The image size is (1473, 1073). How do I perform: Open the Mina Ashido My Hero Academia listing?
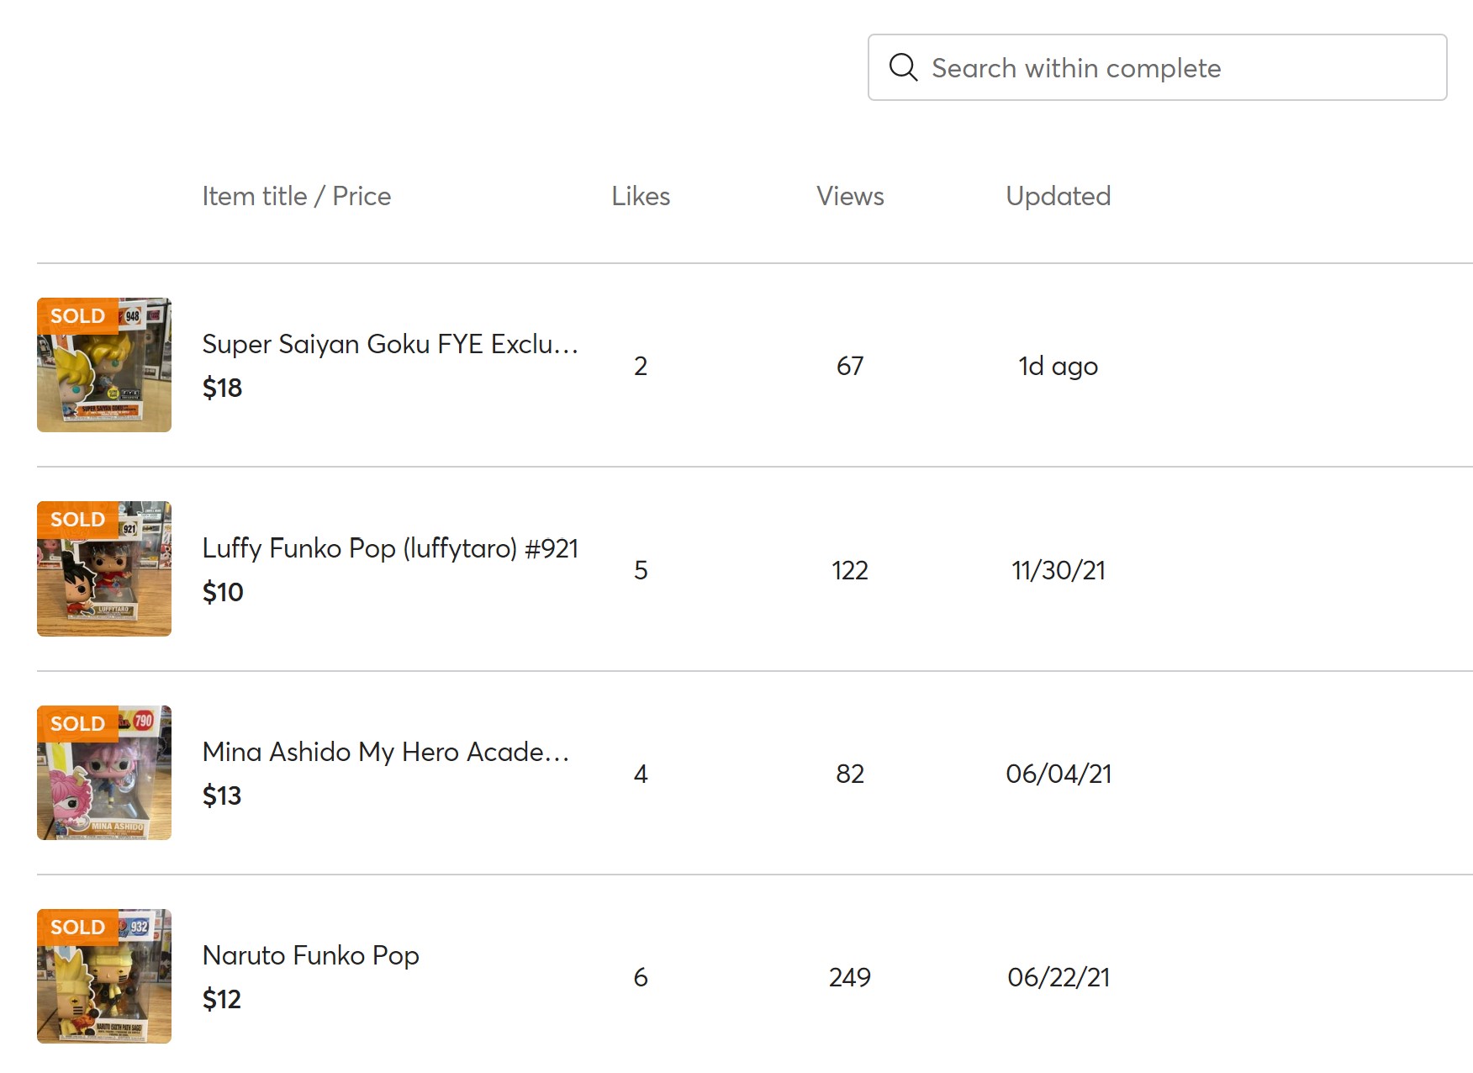click(386, 753)
